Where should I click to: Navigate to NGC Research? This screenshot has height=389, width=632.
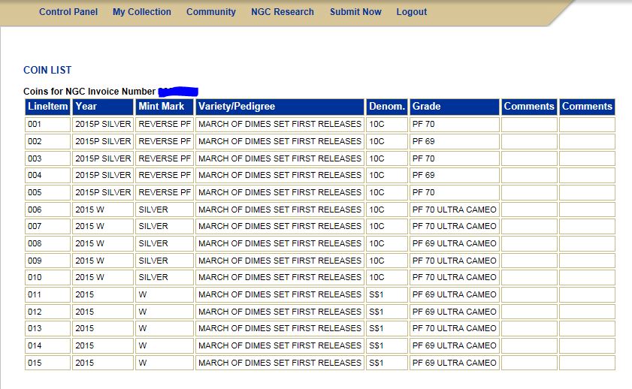pyautogui.click(x=283, y=12)
